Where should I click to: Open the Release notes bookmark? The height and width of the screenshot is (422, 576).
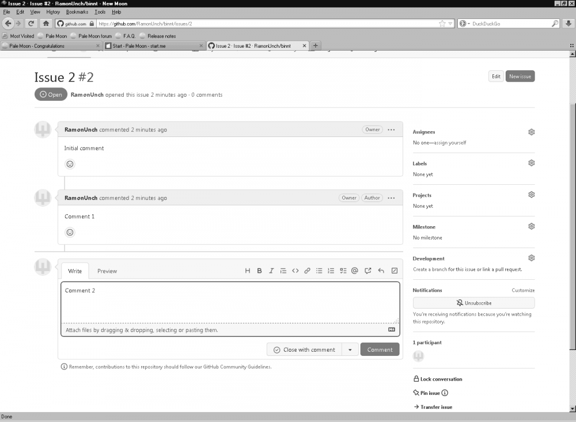[x=158, y=36]
